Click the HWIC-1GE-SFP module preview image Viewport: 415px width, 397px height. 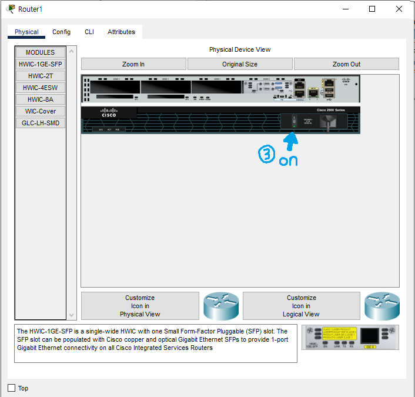click(350, 338)
